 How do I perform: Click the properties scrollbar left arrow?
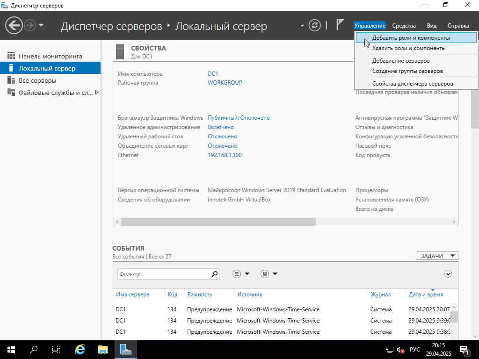pyautogui.click(x=117, y=222)
